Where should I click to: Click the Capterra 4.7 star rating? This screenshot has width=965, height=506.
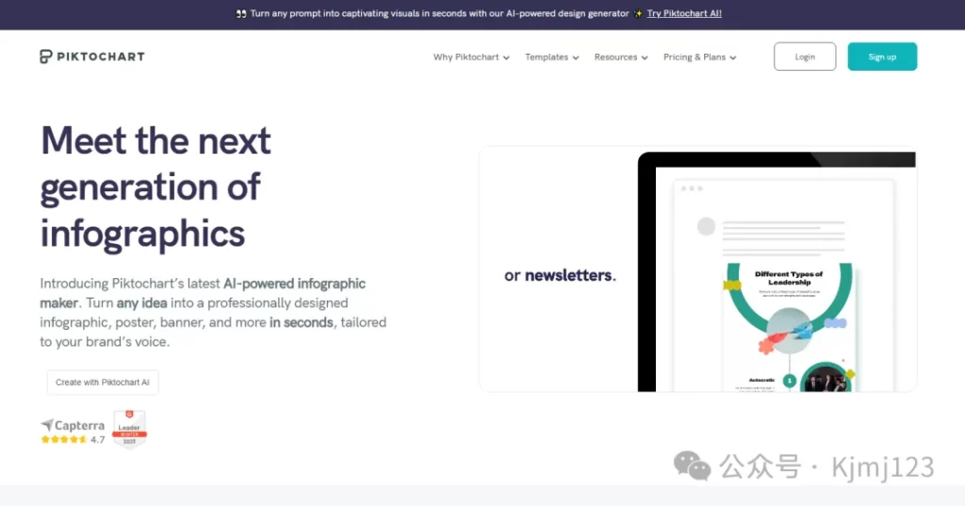pyautogui.click(x=73, y=439)
